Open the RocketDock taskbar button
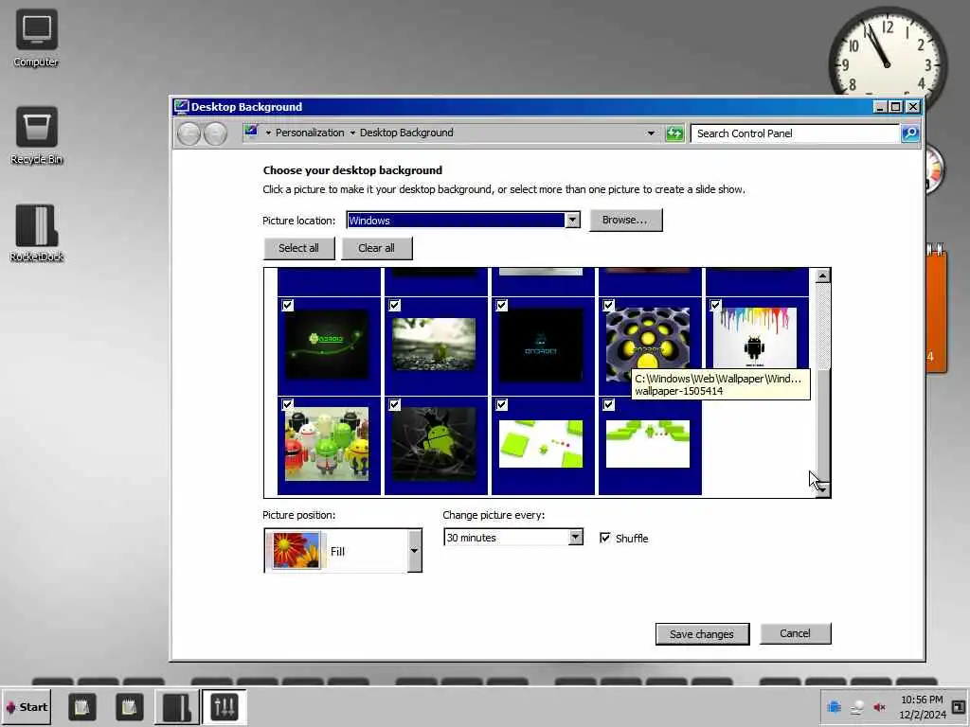 [176, 706]
